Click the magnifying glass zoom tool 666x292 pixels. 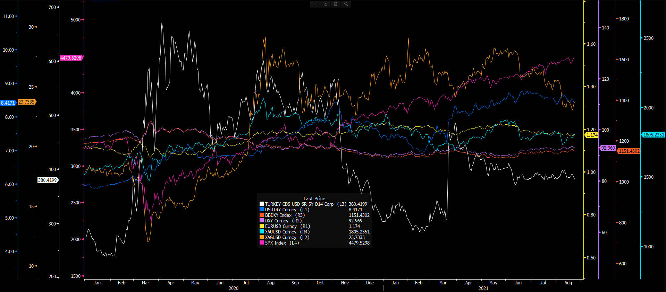[x=346, y=4]
